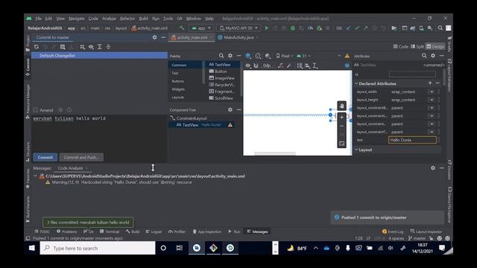The width and height of the screenshot is (477, 268).
Task: Click the blue Git update project arrow
Action: coord(348,28)
